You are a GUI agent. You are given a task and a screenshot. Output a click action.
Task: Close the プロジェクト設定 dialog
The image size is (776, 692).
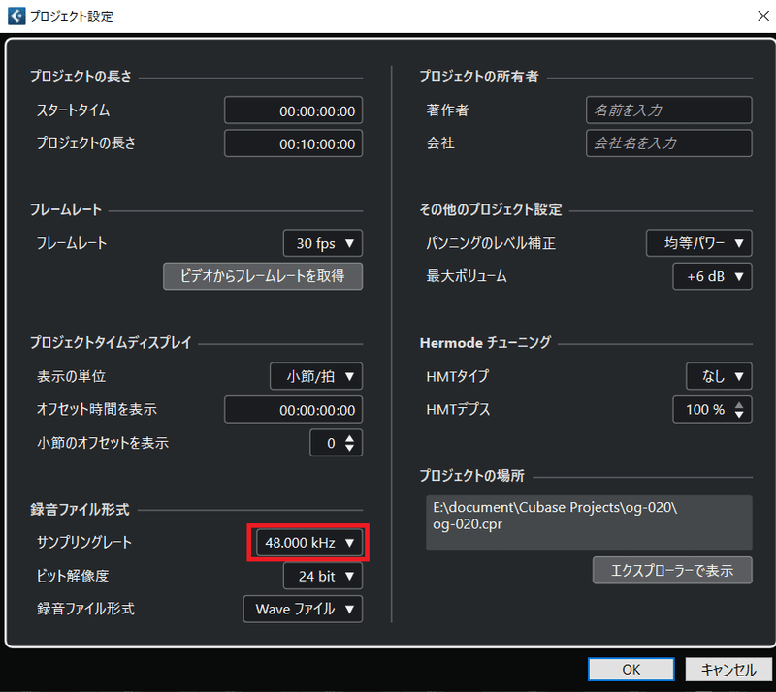pos(763,16)
